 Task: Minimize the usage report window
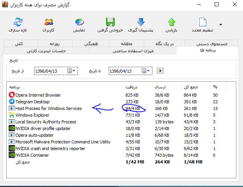point(199,4)
